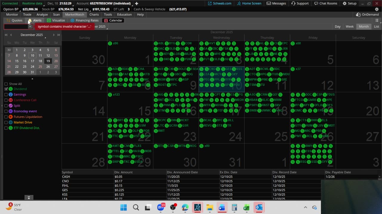The height and width of the screenshot is (214, 382).
Task: Enable Econoday event checkbox
Action: 6,111
